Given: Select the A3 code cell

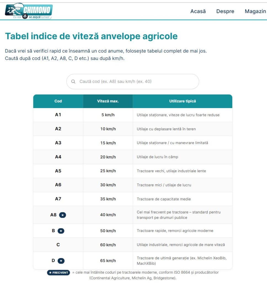Looking at the screenshot, I should click(58, 143).
